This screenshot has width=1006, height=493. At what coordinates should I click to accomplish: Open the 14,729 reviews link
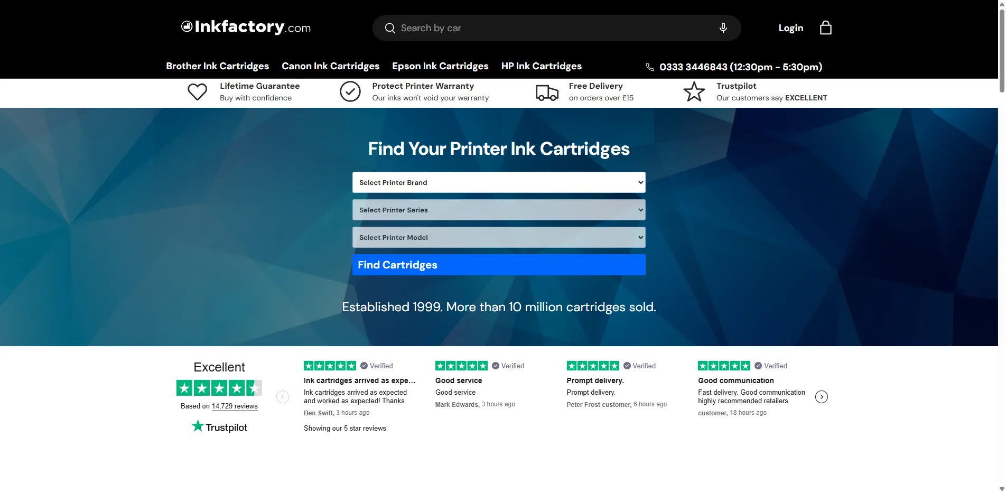[x=235, y=406]
